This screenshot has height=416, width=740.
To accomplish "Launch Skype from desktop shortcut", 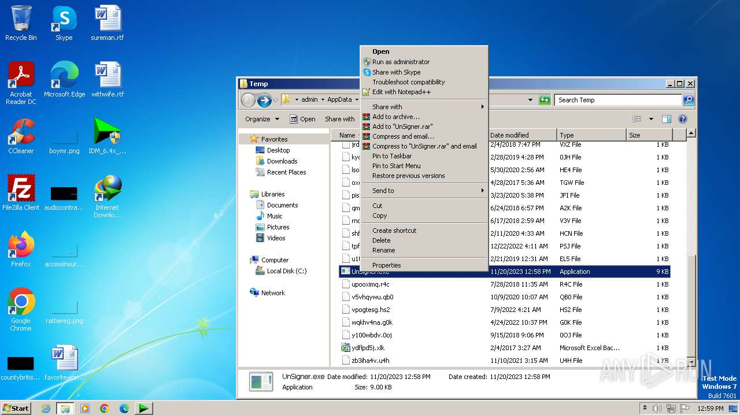I will pyautogui.click(x=64, y=23).
